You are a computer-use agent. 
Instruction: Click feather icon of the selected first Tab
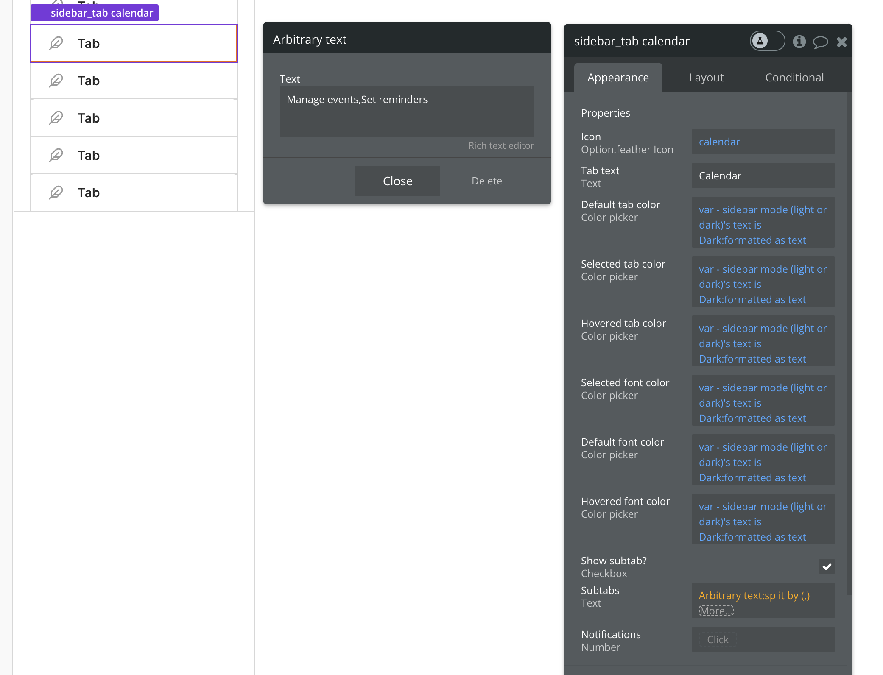click(56, 43)
